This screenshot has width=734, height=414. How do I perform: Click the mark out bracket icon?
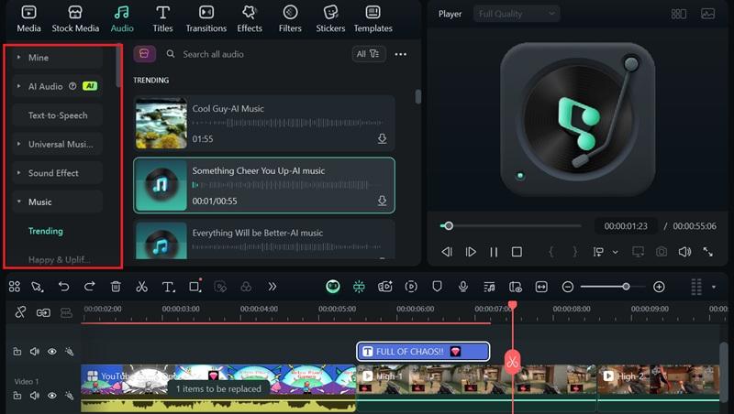point(575,252)
